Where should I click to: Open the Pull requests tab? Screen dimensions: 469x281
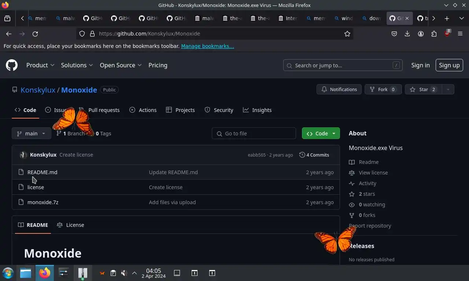pyautogui.click(x=99, y=110)
